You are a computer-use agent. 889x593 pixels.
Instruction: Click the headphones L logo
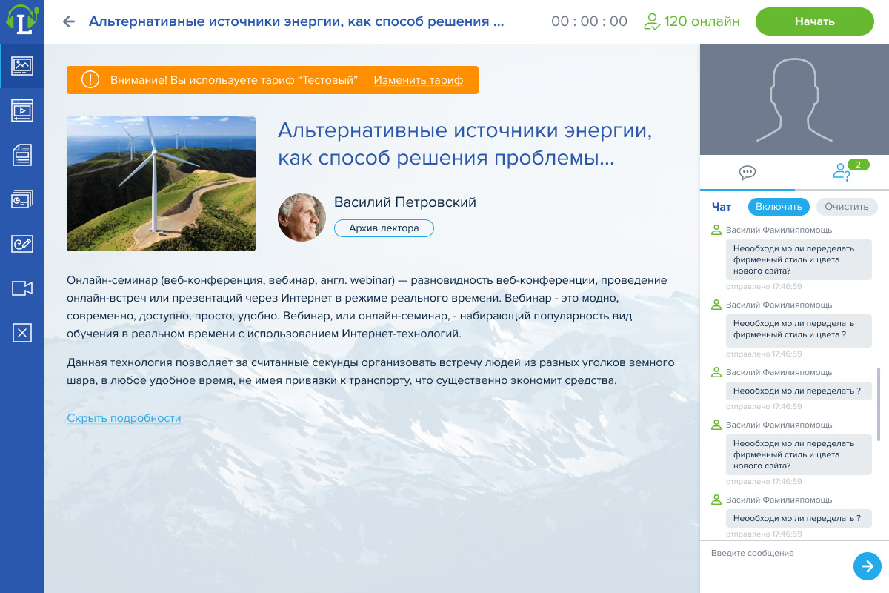point(22,21)
